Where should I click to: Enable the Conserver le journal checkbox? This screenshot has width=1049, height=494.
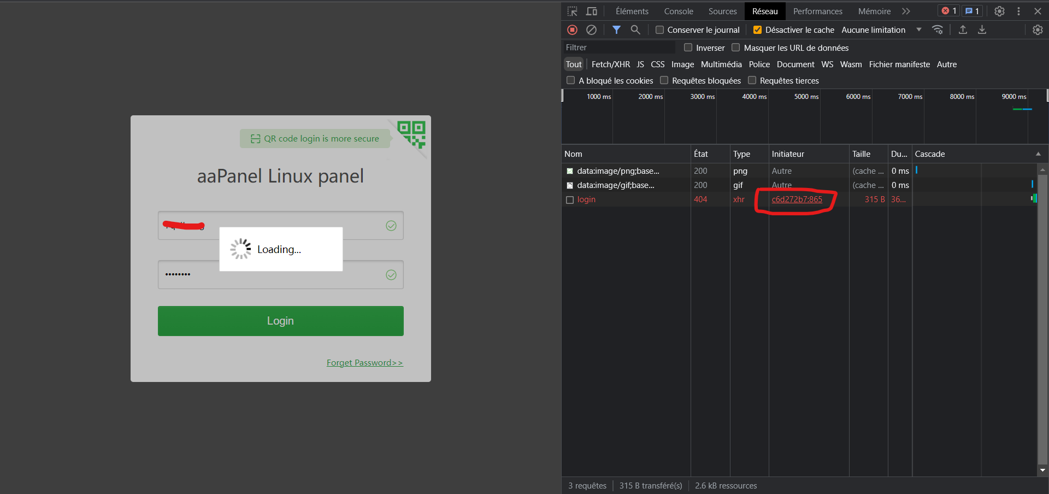[660, 30]
